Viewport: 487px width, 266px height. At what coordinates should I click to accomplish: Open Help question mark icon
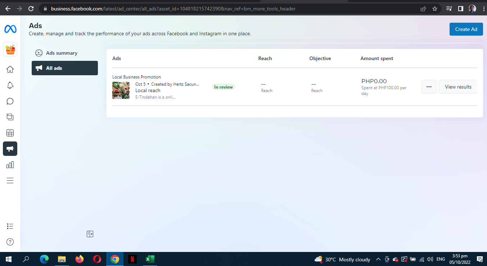(x=10, y=242)
